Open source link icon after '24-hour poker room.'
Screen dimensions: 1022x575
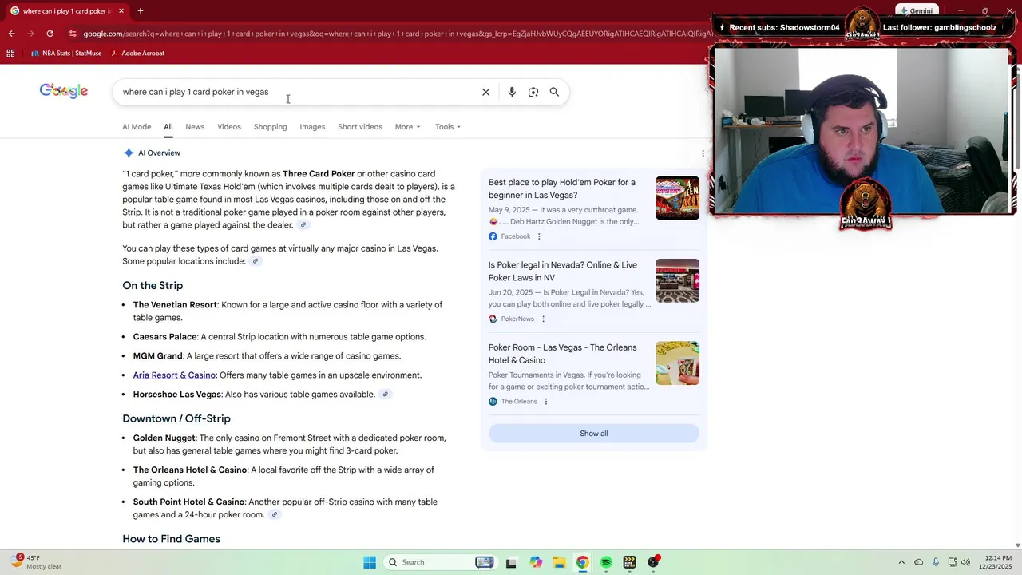point(274,515)
